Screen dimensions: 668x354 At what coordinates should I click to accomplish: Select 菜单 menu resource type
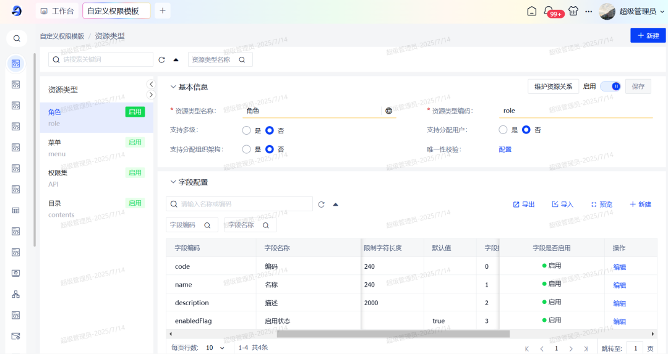(x=96, y=147)
